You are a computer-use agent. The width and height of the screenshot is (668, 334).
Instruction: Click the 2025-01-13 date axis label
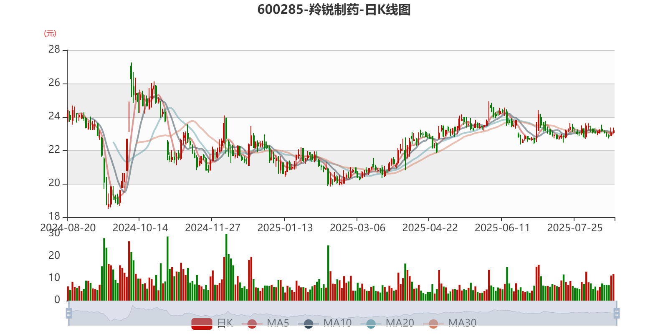click(x=285, y=228)
